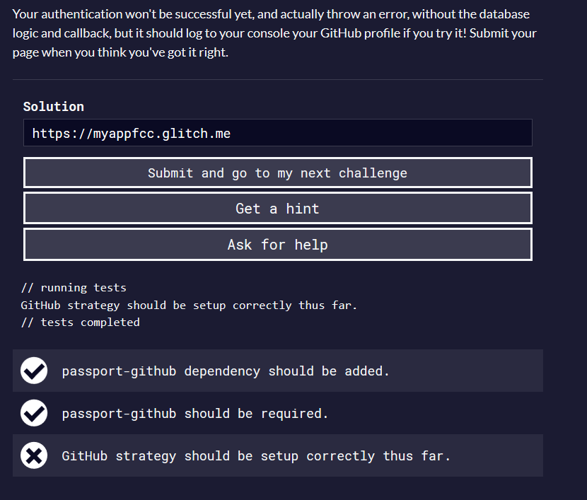The height and width of the screenshot is (500, 587).
Task: Click the Solution URL input field
Action: (x=277, y=133)
